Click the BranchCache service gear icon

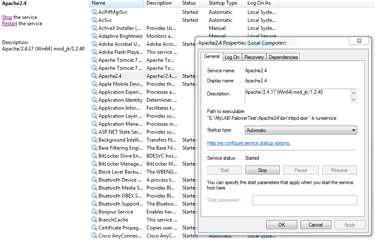click(94, 219)
